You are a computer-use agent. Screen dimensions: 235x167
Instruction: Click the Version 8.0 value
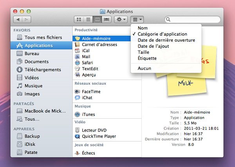pyautogui.click(x=191, y=145)
